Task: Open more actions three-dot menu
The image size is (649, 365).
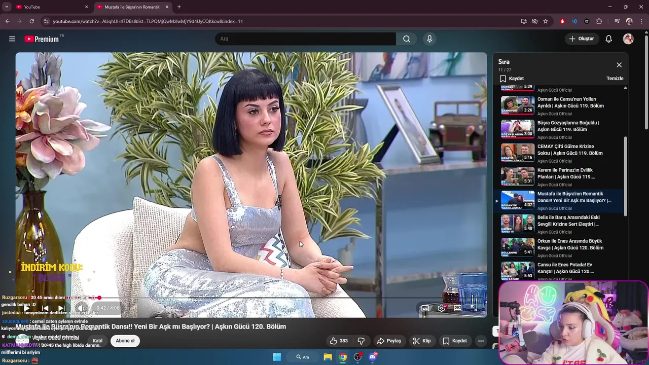Action: 481,341
